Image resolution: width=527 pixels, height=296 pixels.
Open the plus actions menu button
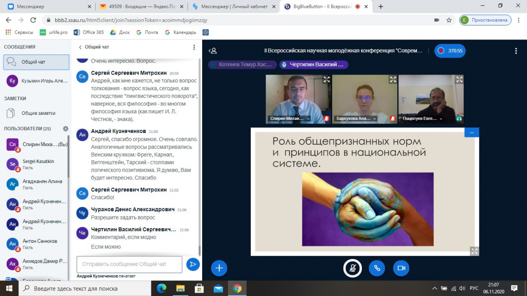click(219, 268)
